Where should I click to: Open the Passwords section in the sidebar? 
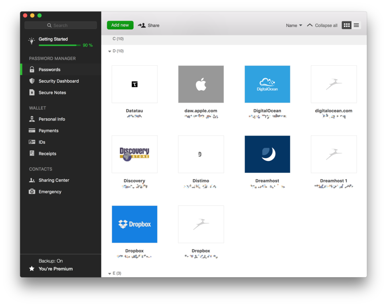point(50,69)
